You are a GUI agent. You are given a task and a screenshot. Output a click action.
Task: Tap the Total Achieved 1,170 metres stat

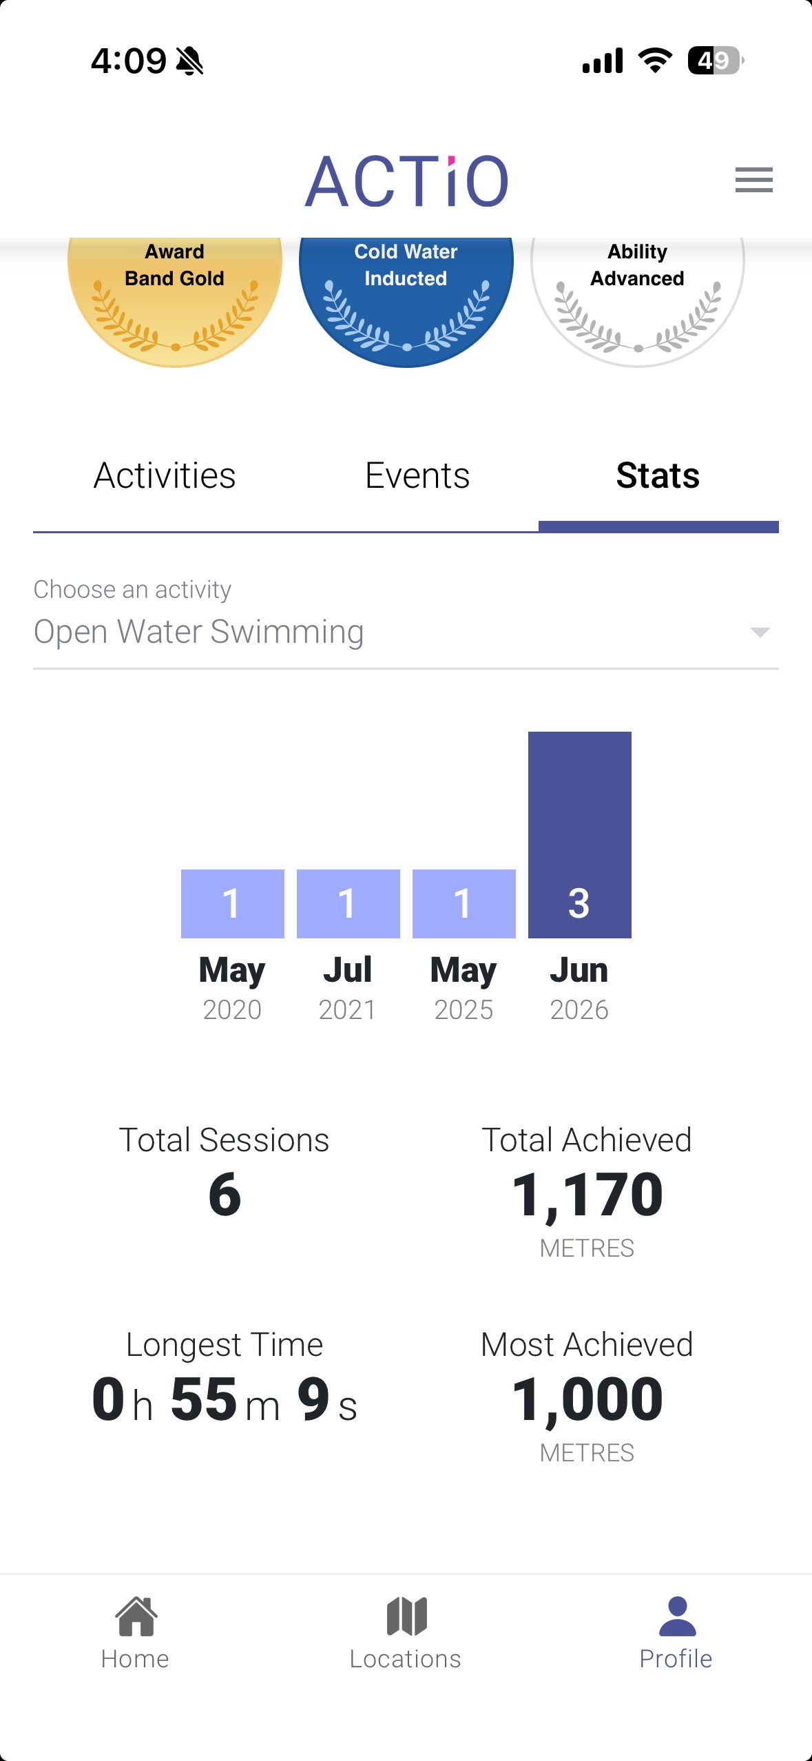[x=587, y=1192]
